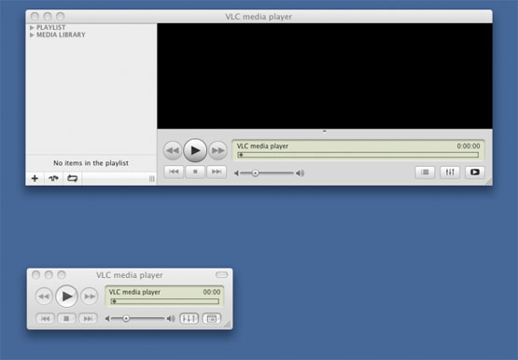Click 'No items in the playlist' text
The width and height of the screenshot is (518, 360).
click(x=91, y=163)
